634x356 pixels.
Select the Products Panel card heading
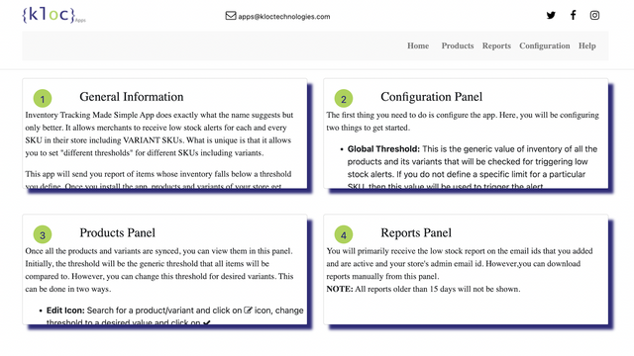[117, 233]
